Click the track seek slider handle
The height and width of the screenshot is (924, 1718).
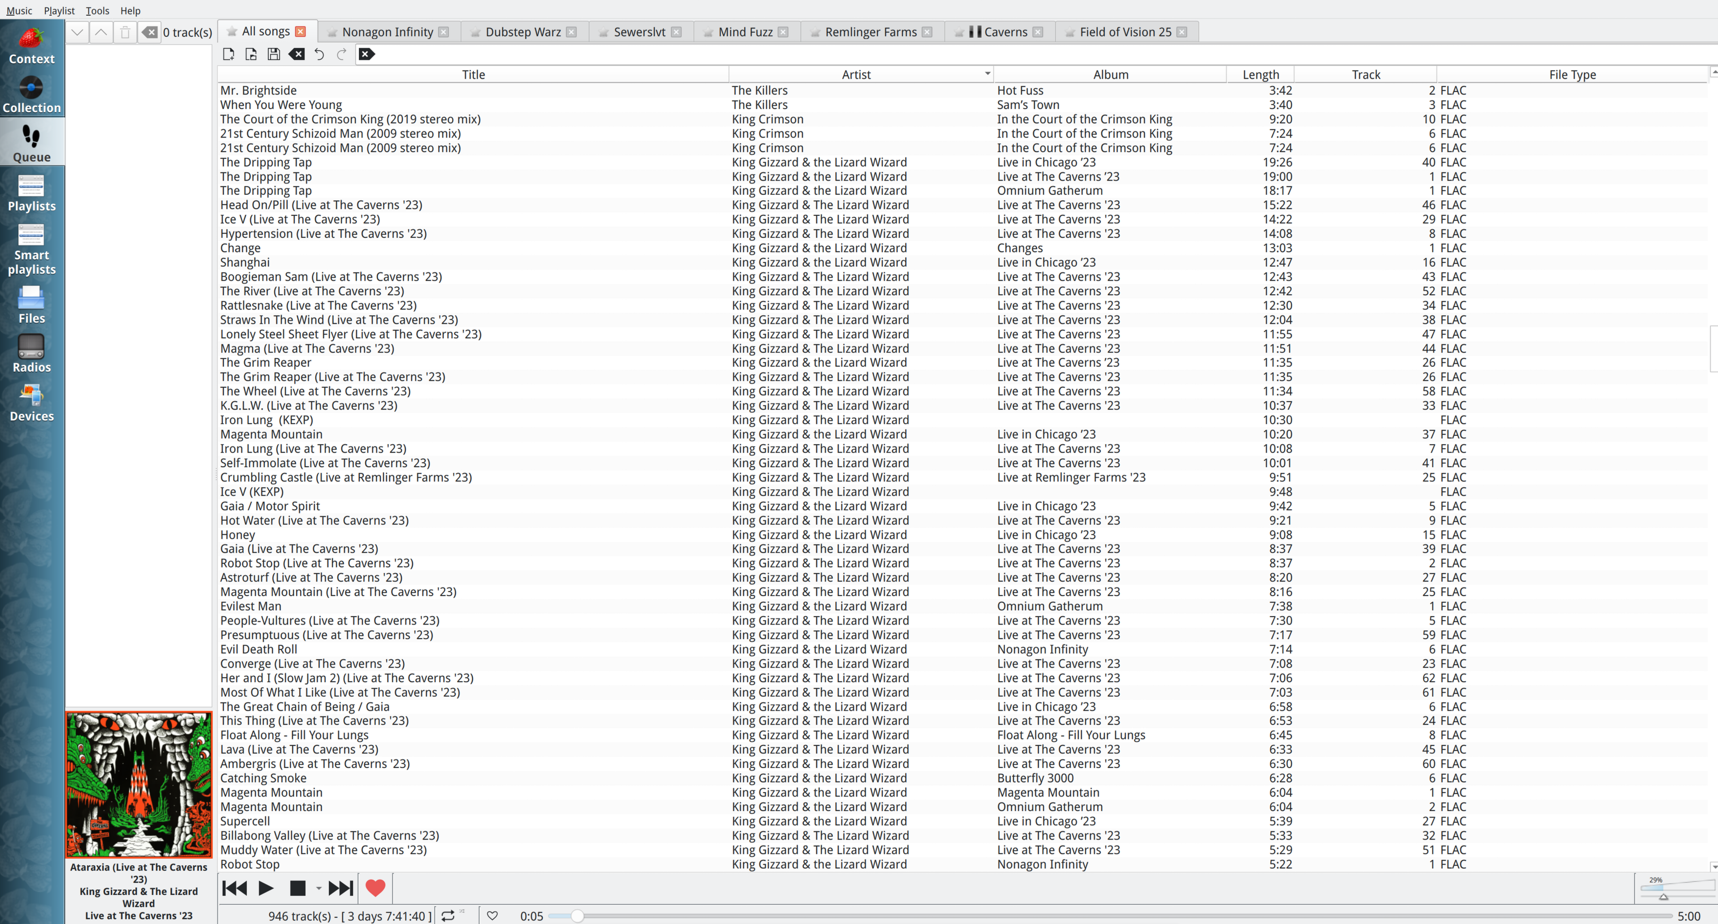[x=577, y=916]
